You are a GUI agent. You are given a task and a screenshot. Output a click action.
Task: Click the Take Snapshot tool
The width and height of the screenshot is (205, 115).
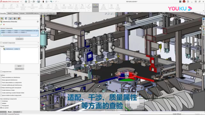pos(112,7)
